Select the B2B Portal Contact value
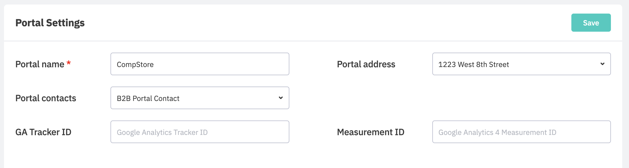Image resolution: width=629 pixels, height=168 pixels. [x=148, y=98]
